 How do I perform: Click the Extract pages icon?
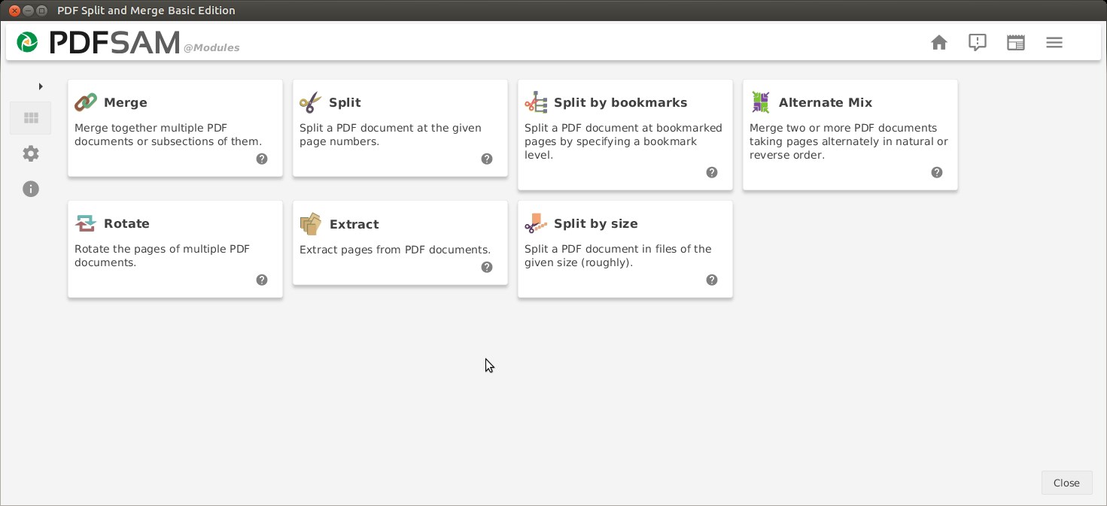tap(310, 224)
